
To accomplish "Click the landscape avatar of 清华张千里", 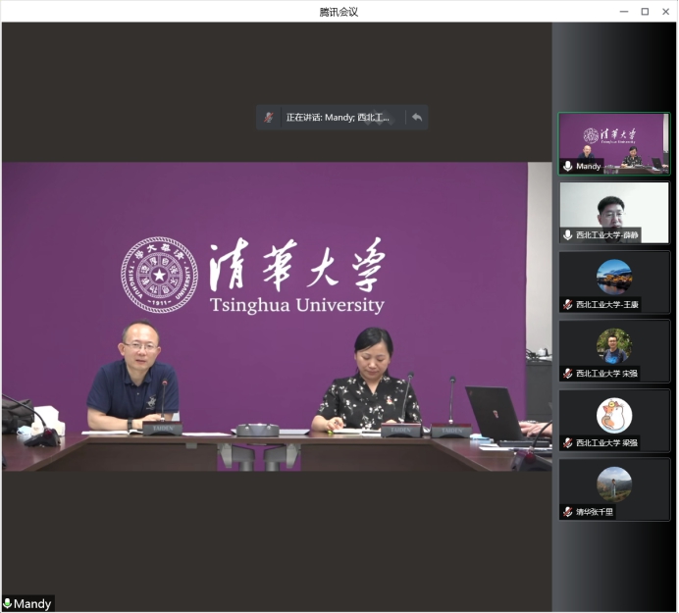I will (x=614, y=485).
